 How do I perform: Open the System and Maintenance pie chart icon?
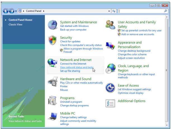click(x=53, y=25)
